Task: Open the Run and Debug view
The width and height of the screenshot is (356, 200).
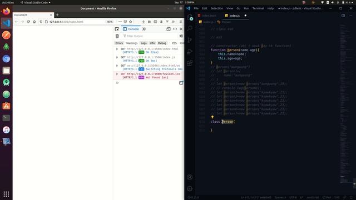Action: [190, 52]
